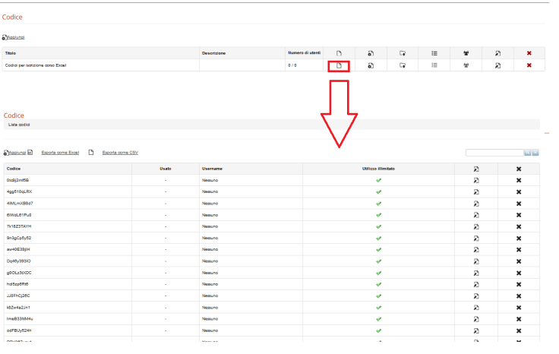Click folder icon in Codici per iscrizione row
Image resolution: width=559 pixels, height=354 pixels.
point(403,66)
